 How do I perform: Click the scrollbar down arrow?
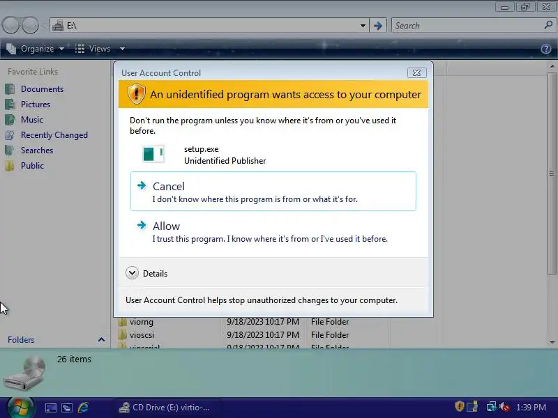[x=552, y=342]
